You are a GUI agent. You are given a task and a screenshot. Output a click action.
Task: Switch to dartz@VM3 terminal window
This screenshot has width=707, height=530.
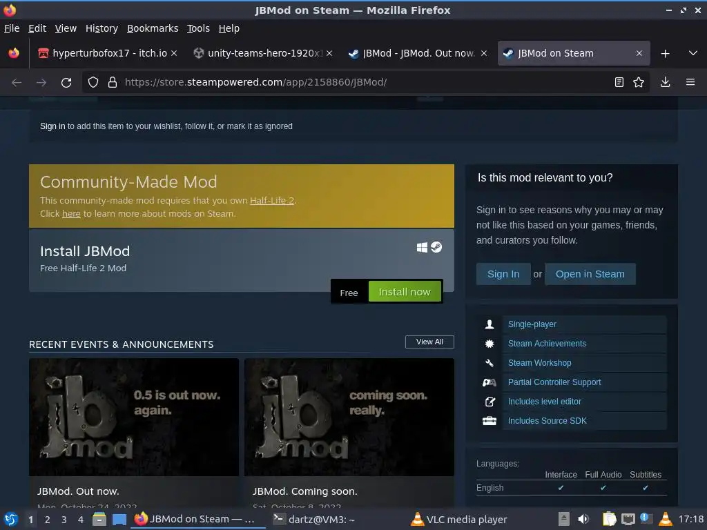coord(314,519)
